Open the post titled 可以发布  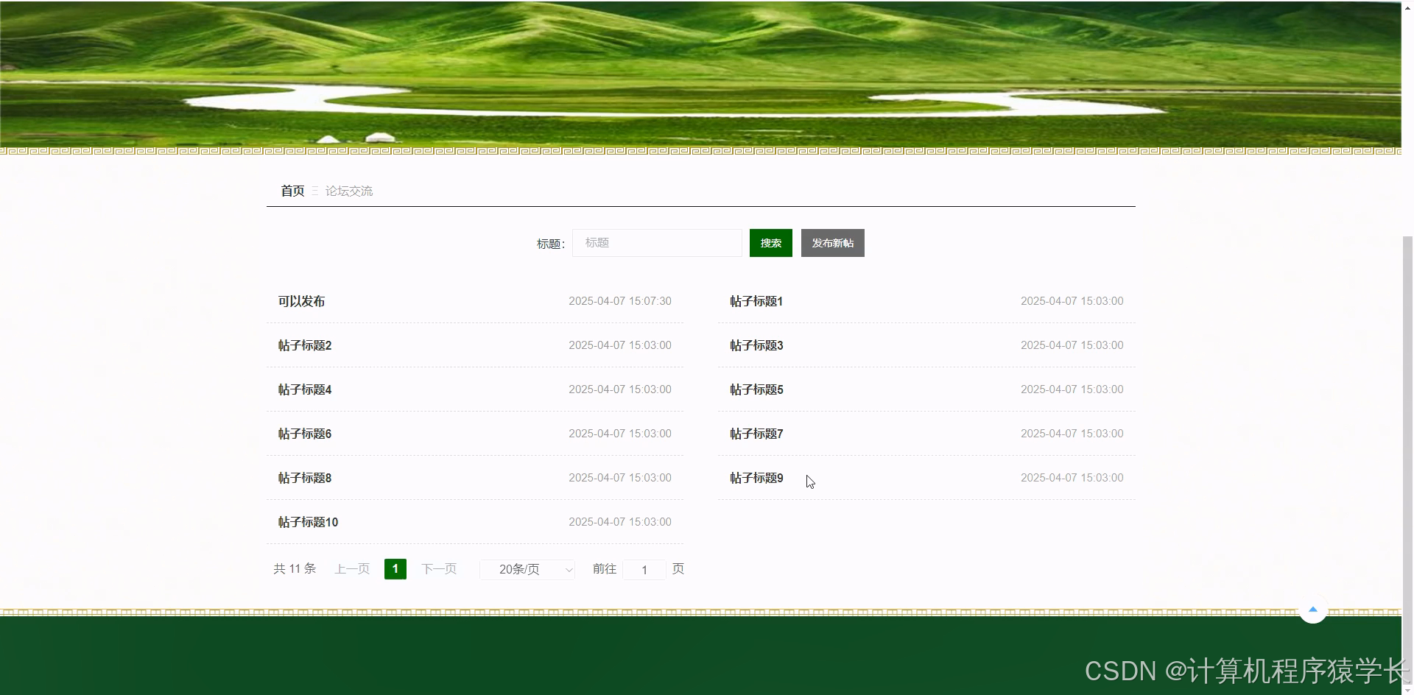click(301, 301)
